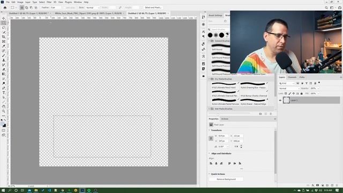Open the blend mode Normal dropdown
Screen dimensions: 343x193
coord(289,88)
